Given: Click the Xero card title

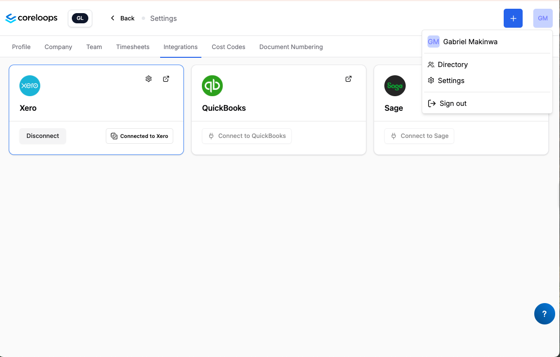Looking at the screenshot, I should tap(28, 108).
